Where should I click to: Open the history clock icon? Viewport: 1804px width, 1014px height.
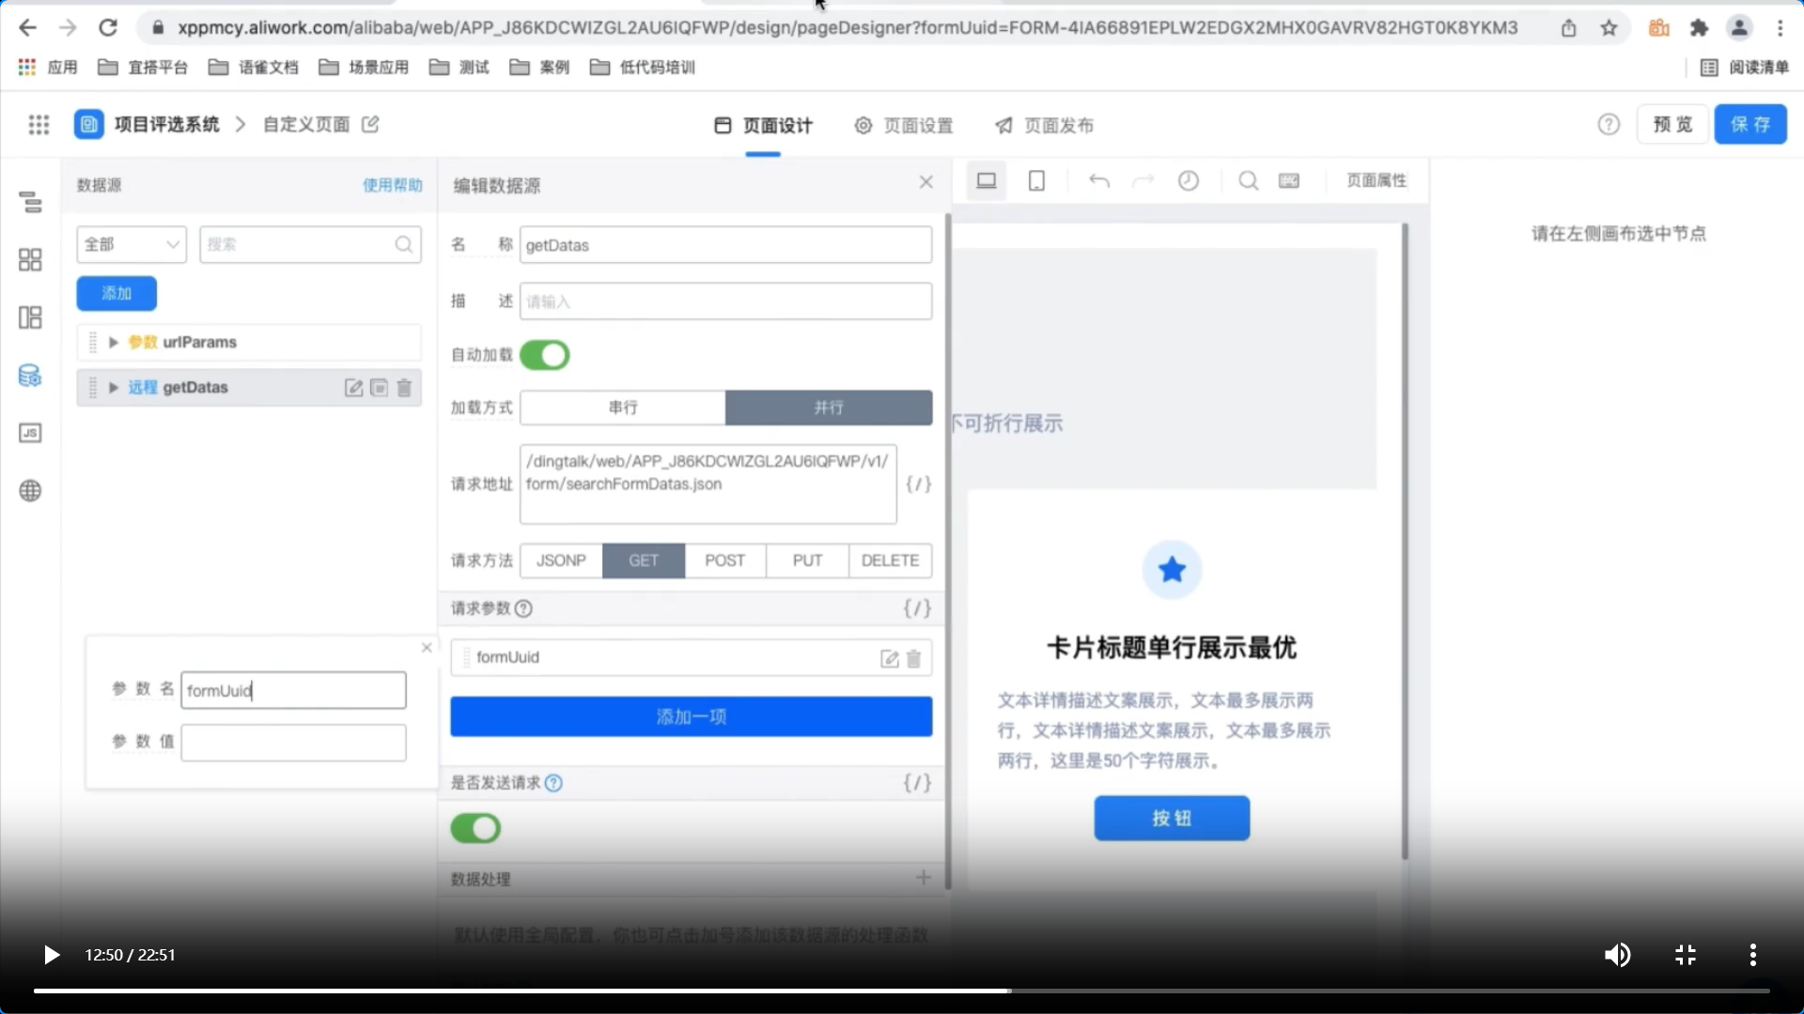click(x=1189, y=181)
